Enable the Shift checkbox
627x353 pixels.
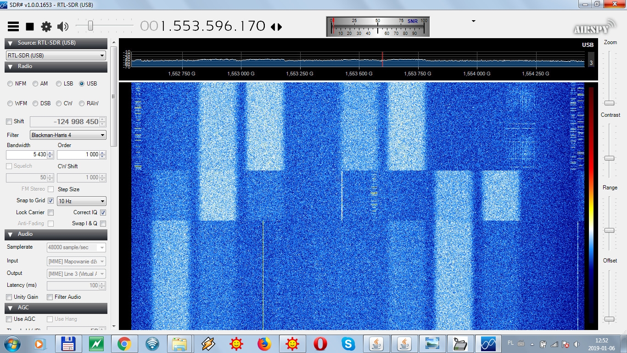pos(9,121)
